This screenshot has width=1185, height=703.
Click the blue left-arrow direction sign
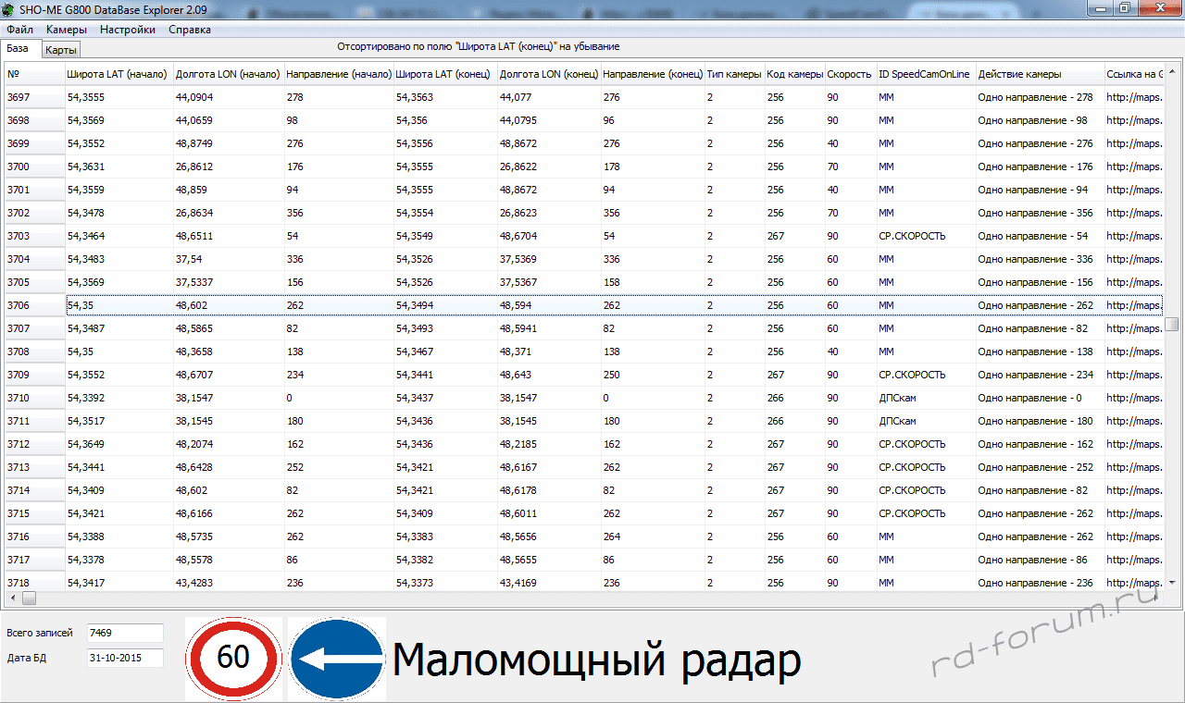pos(337,659)
